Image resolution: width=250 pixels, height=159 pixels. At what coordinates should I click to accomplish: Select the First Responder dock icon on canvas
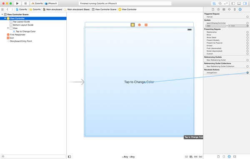139,25
